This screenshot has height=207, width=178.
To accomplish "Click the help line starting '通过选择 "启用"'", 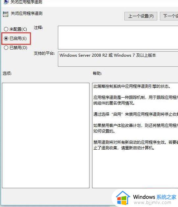I will point(136,114).
